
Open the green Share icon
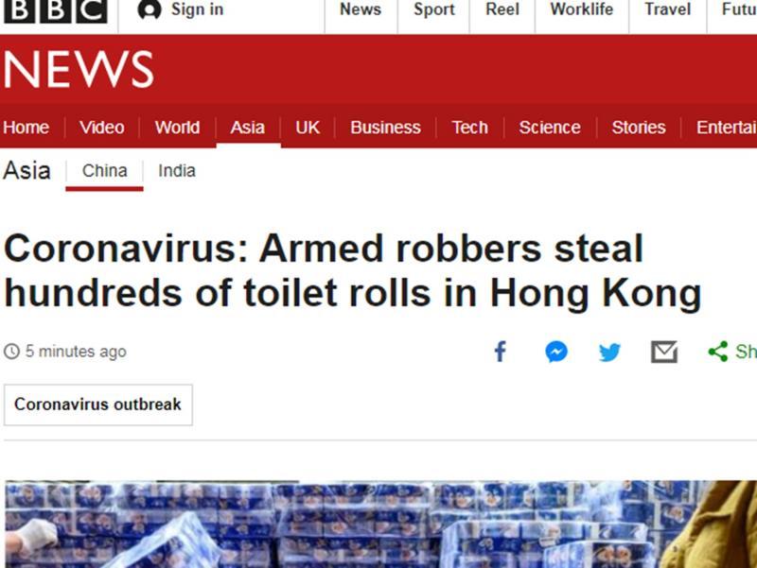coord(718,352)
